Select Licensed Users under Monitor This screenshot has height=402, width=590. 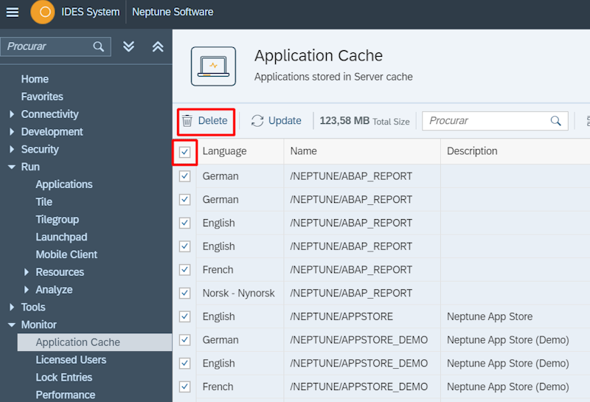[x=71, y=360]
